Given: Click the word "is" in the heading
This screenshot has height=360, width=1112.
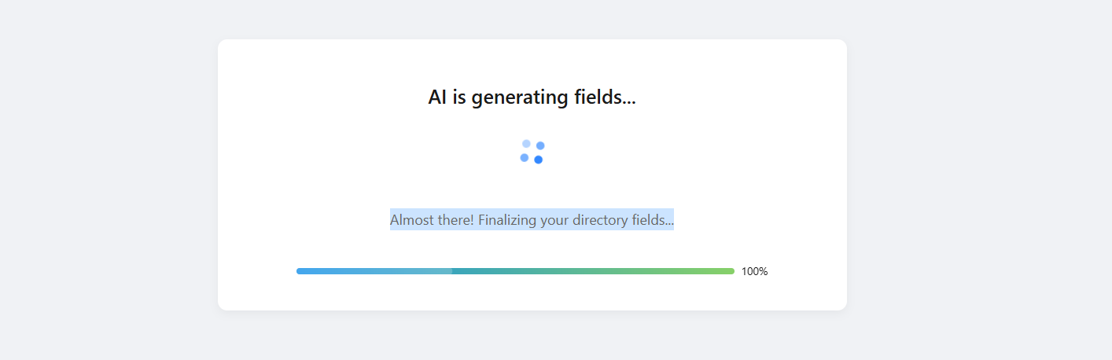Looking at the screenshot, I should (x=459, y=97).
